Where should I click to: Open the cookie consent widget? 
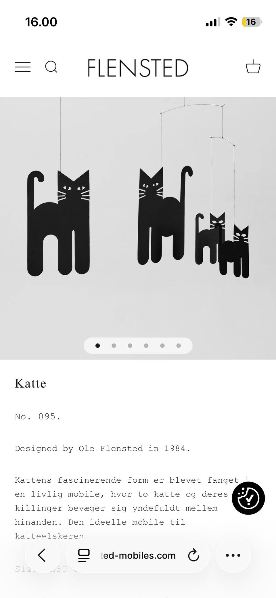click(248, 498)
